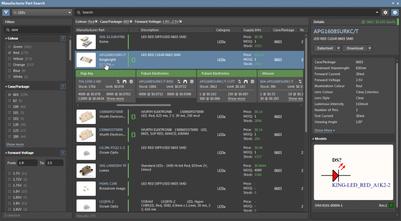Click the T icon beside Colour filter
401x221 pixels.
(x=63, y=38)
